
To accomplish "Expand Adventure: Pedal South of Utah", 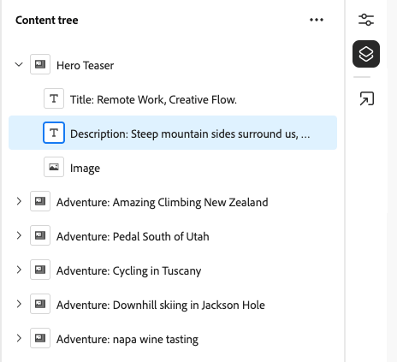I will coord(19,235).
